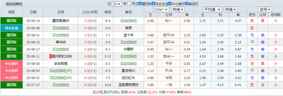Uncheck the 墨西联 filter checkbox
The height and width of the screenshot is (96, 283).
tap(140, 4)
